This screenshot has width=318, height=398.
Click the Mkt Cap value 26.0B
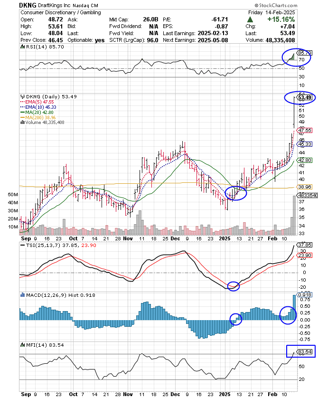coord(150,19)
